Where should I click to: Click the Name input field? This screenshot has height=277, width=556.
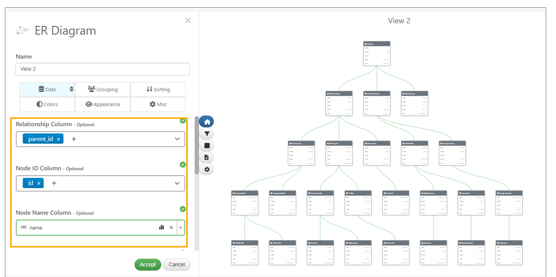click(x=103, y=69)
